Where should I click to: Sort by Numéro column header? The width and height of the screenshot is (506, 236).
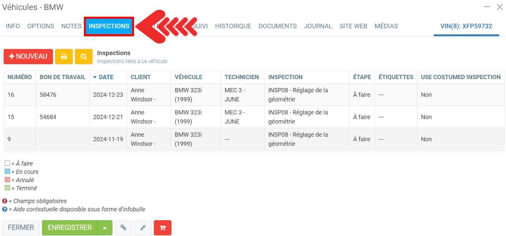(20, 77)
